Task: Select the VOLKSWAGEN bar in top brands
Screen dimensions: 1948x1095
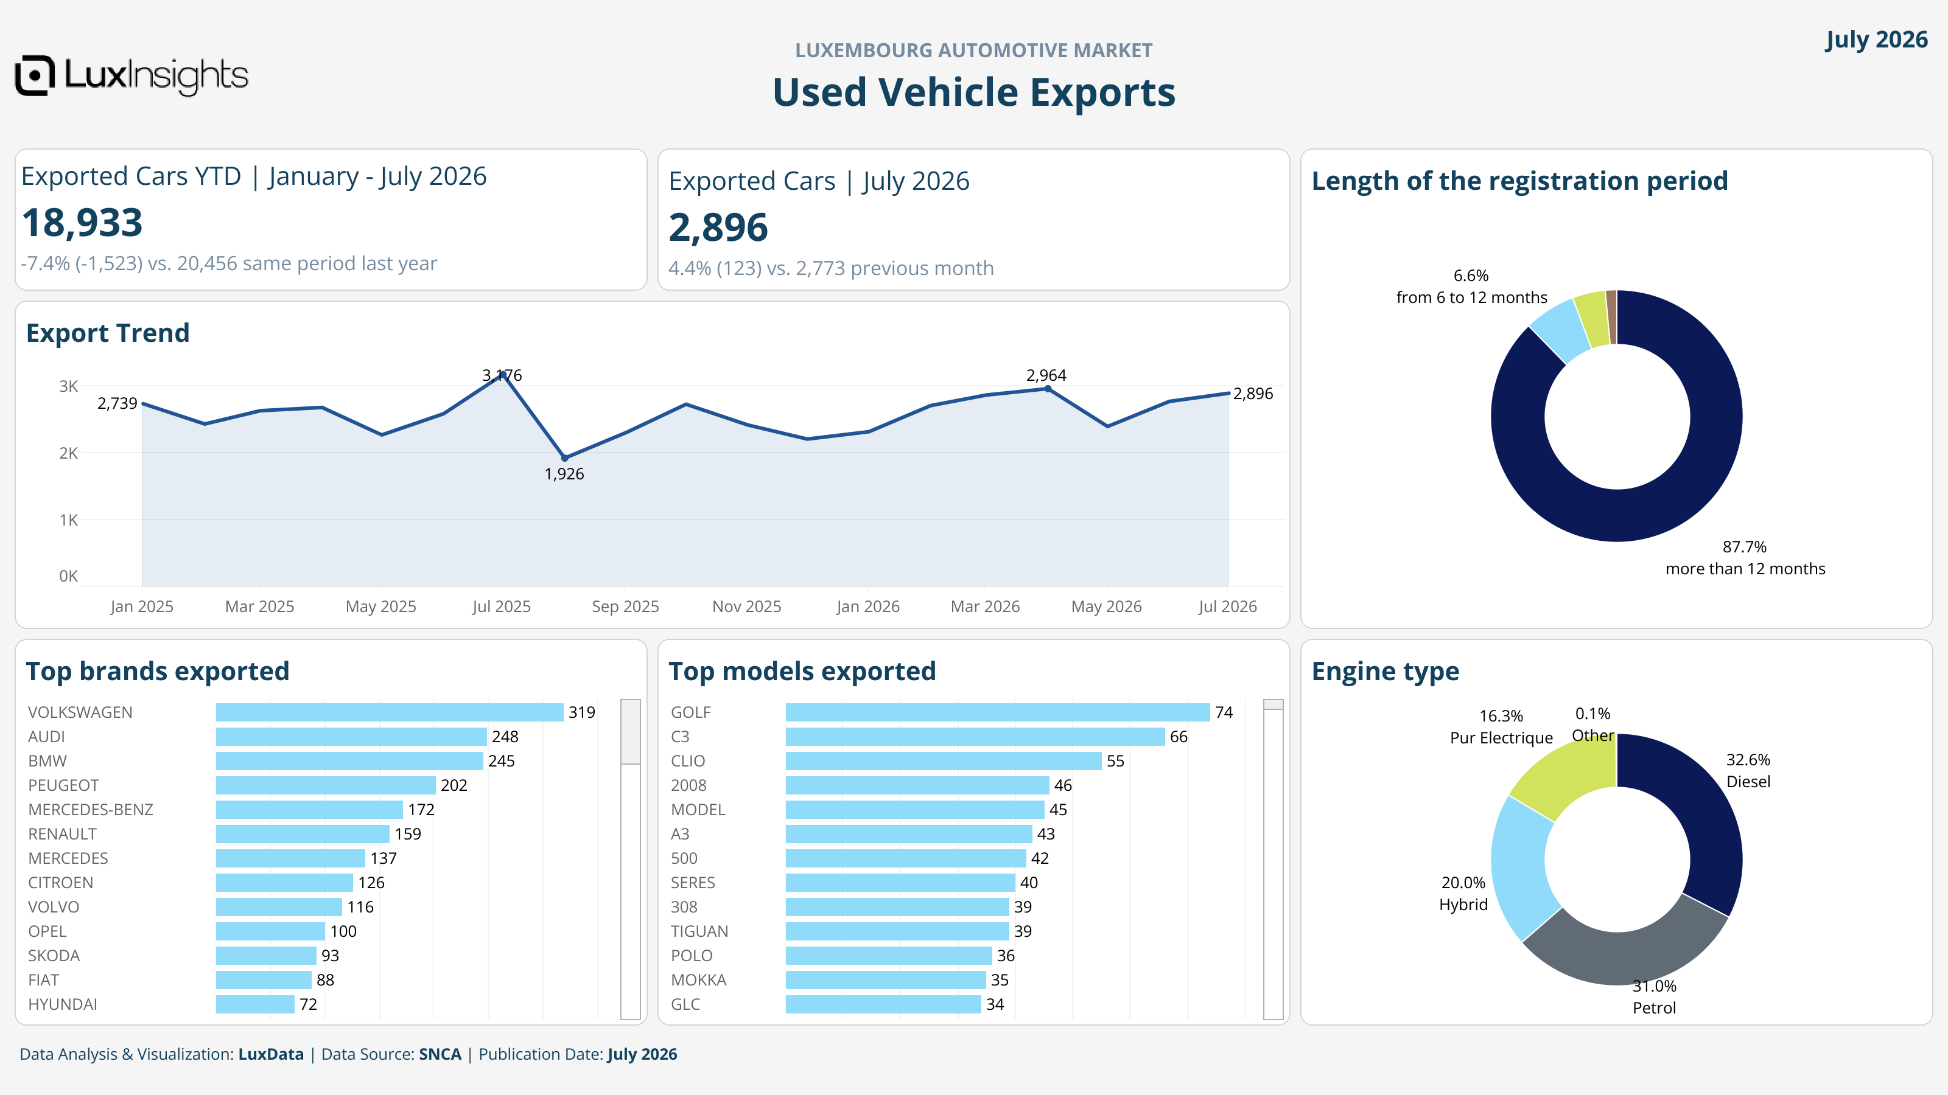Action: 390,712
